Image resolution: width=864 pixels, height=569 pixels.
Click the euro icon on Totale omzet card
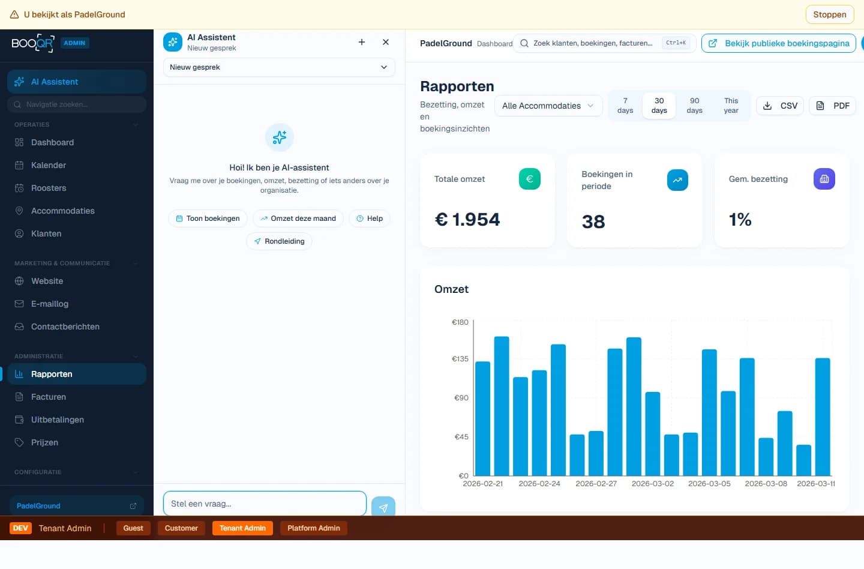529,179
